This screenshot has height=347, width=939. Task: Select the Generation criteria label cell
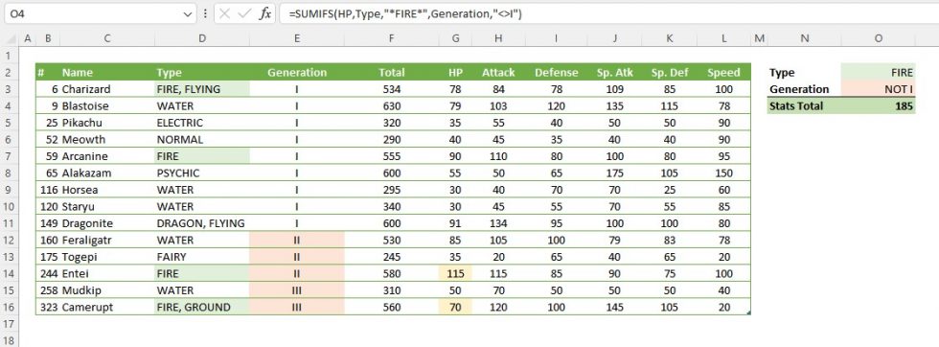(804, 89)
